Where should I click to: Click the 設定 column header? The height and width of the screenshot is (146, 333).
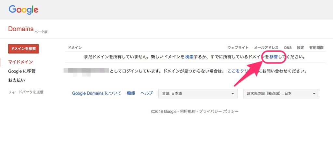300,48
